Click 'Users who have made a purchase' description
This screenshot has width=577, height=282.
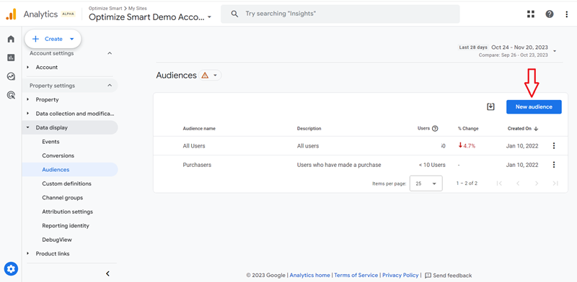tap(339, 165)
